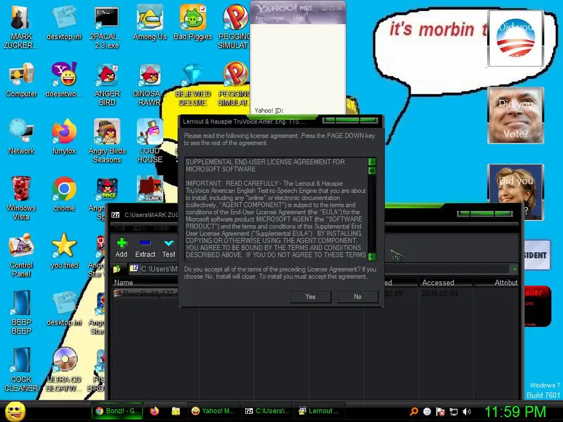Click the Test button in 7-Zip toolbar

tap(168, 248)
